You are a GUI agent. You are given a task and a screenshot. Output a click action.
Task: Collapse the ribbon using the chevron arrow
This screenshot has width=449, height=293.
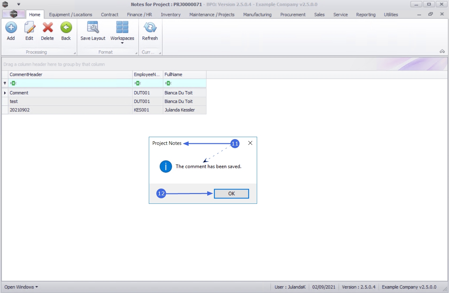(442, 51)
